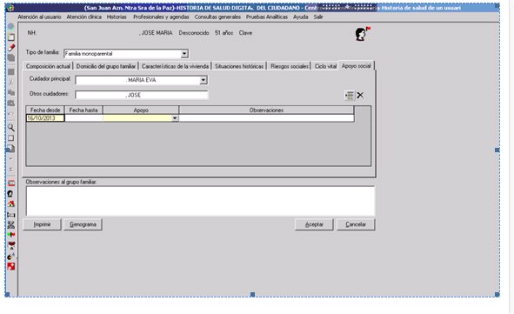Click the Cancelar button

(x=356, y=224)
